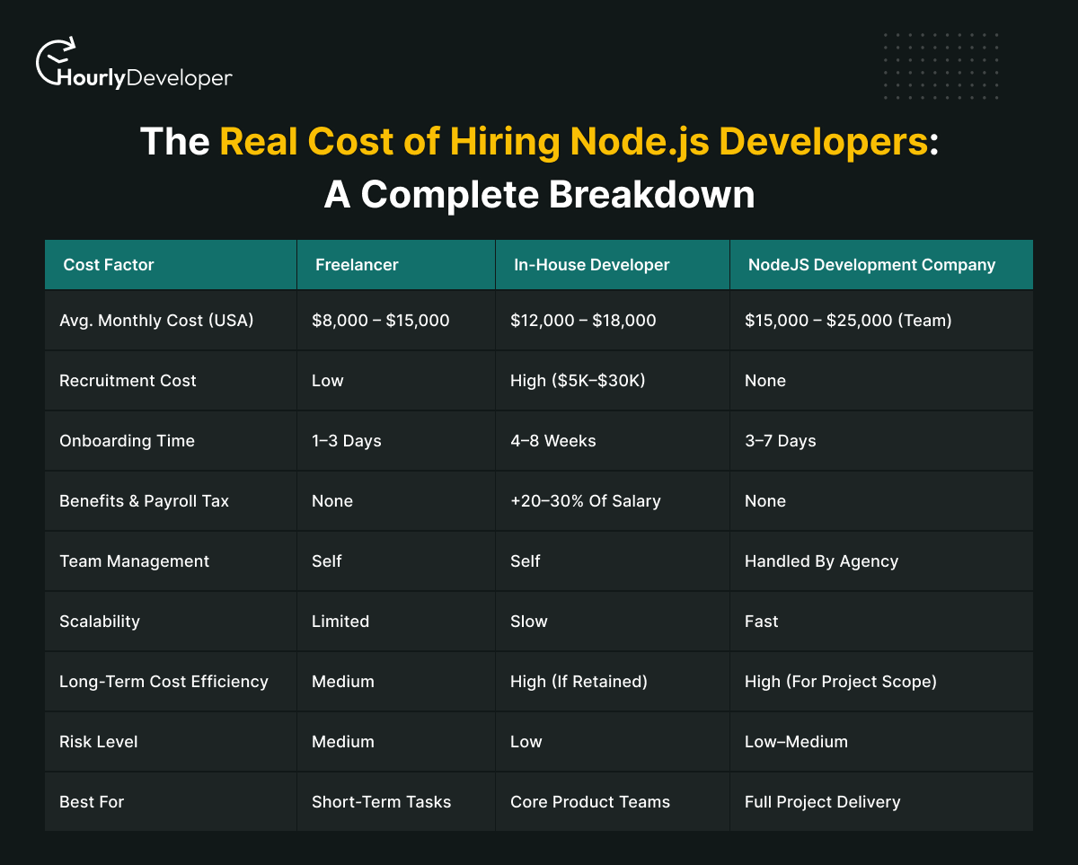The height and width of the screenshot is (865, 1078).
Task: Click the 'Low–Medium' risk cell
Action: point(796,742)
